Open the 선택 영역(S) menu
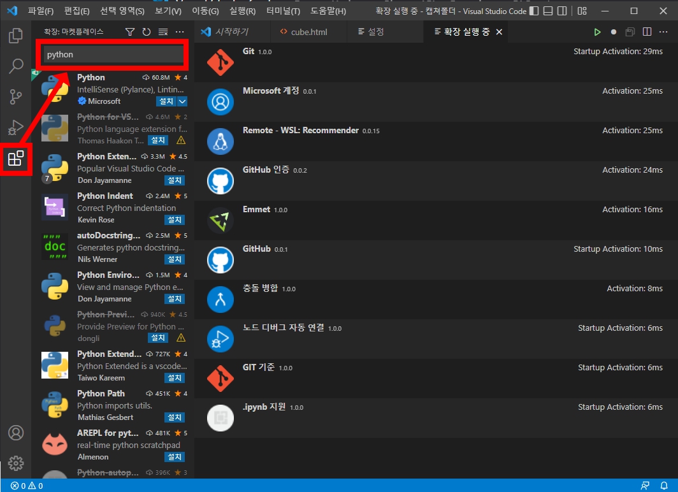This screenshot has height=492, width=678. point(122,11)
